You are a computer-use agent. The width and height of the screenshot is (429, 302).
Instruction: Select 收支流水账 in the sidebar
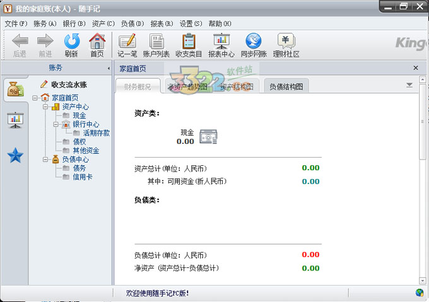[x=69, y=84]
